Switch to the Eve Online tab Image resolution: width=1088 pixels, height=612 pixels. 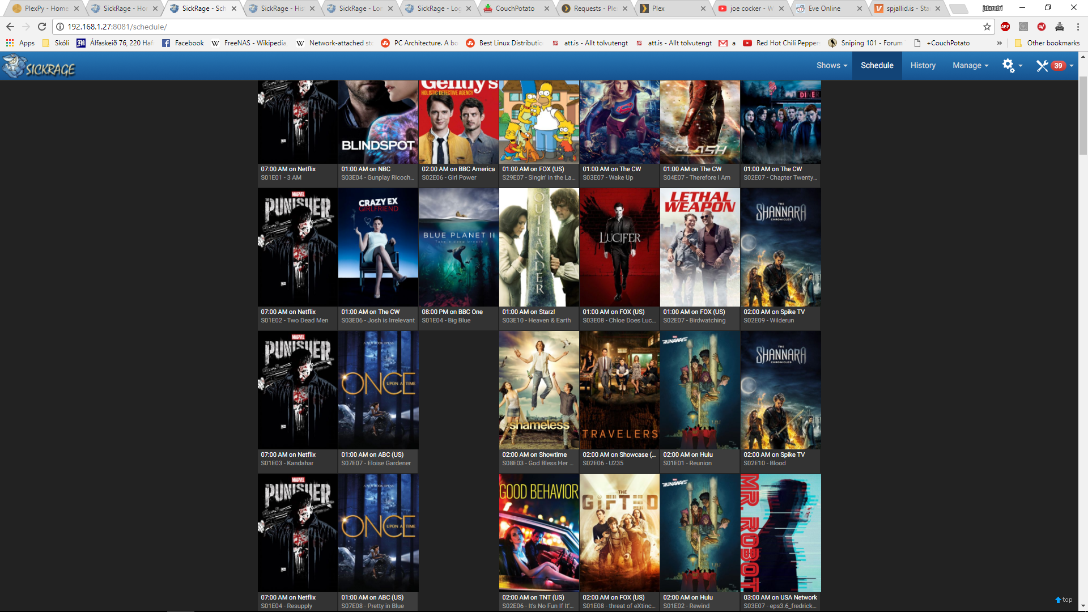click(824, 8)
